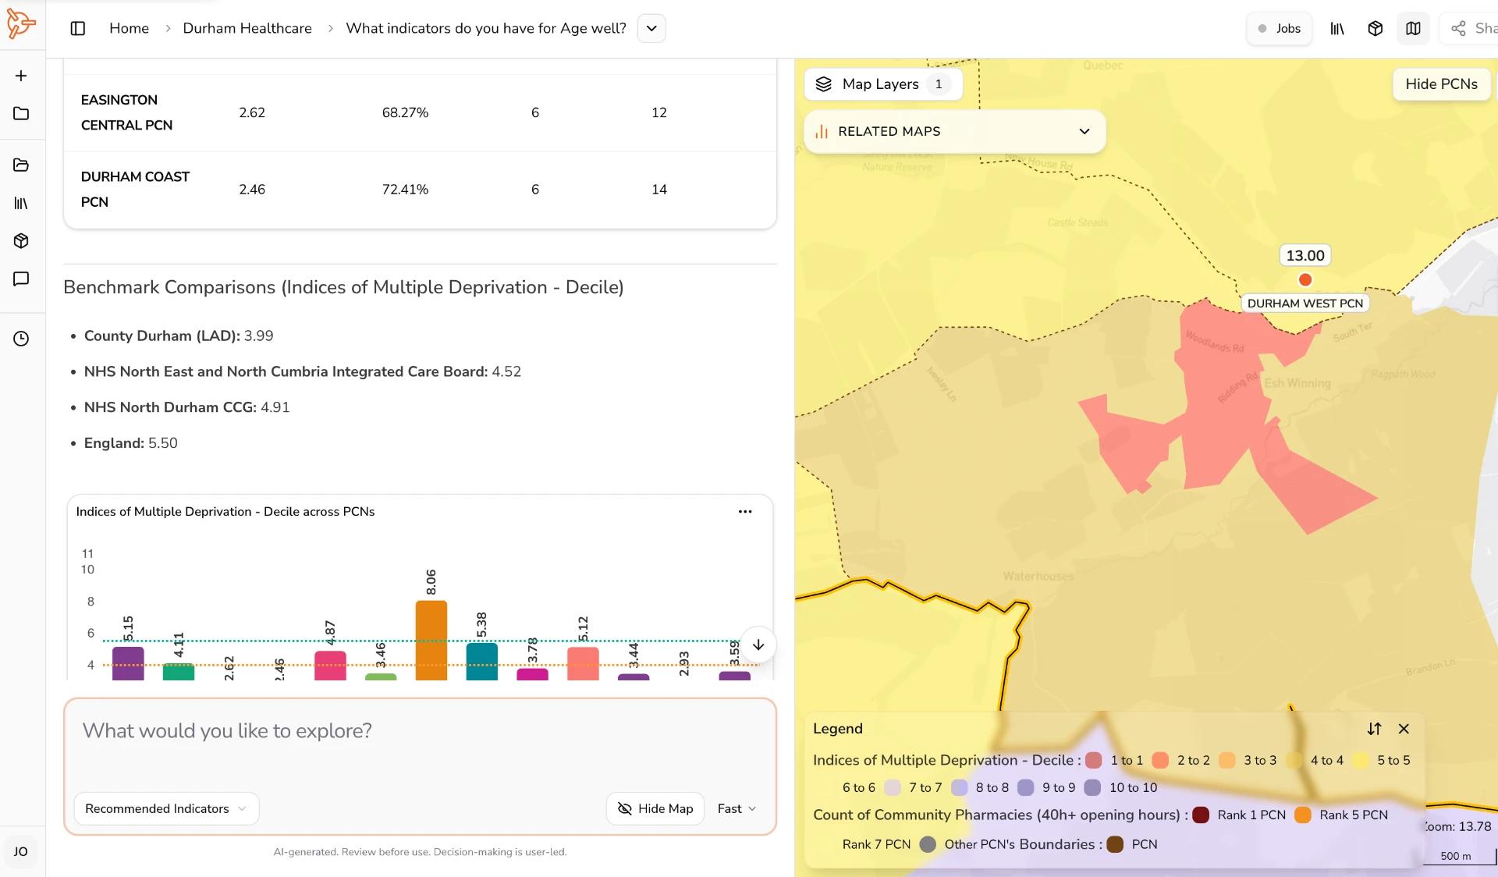Click the 8.06 orange bar in chart

tap(431, 639)
